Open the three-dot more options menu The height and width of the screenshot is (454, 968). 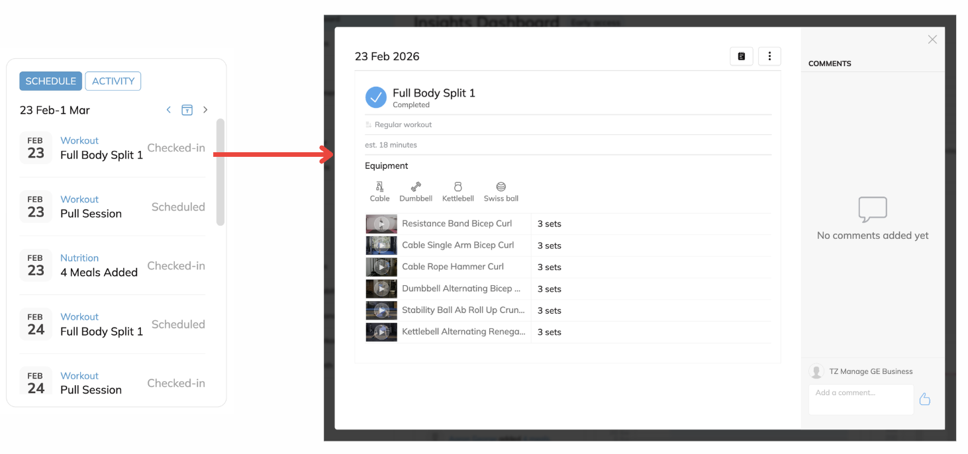click(769, 56)
